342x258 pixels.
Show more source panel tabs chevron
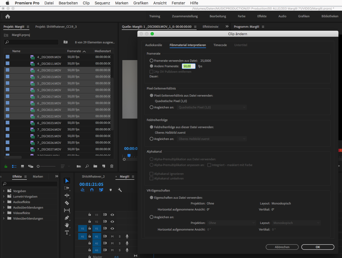click(x=227, y=27)
